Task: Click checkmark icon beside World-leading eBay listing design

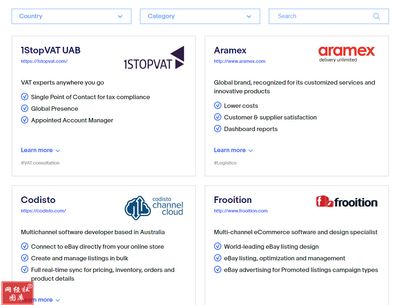Action: click(218, 246)
